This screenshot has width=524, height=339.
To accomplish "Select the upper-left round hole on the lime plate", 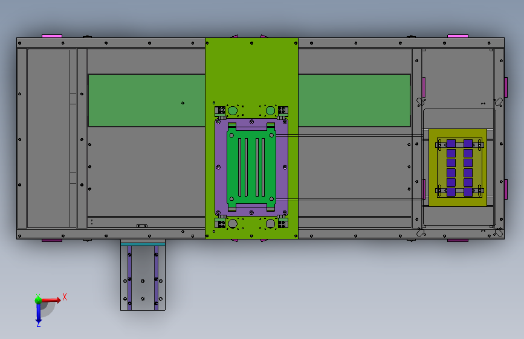I will tap(232, 110).
